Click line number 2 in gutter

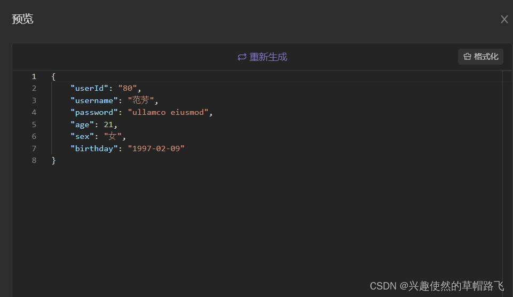coord(34,89)
